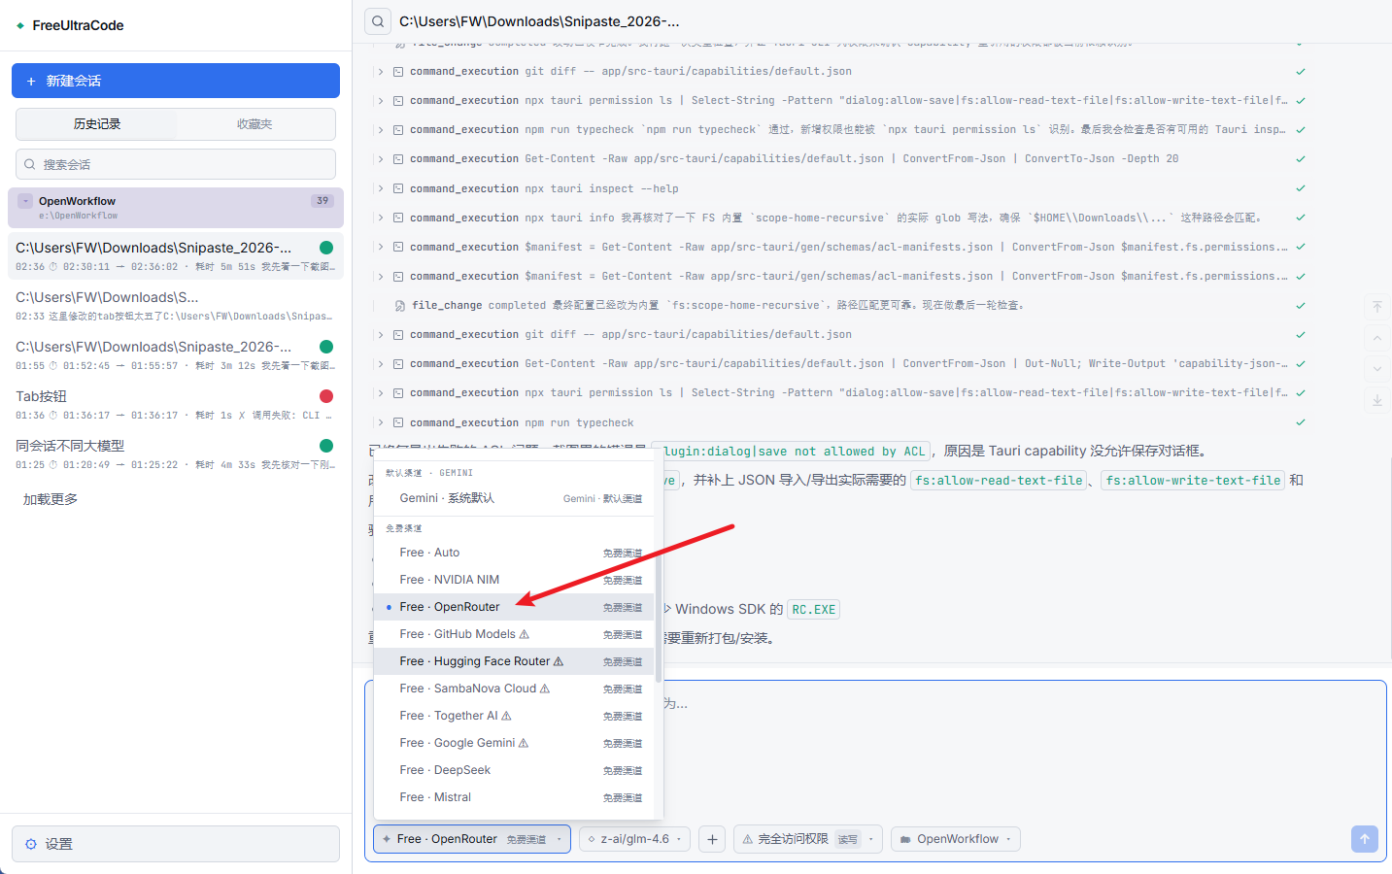Click 加载更多 to load more sessions
This screenshot has height=874, width=1392.
51,499
